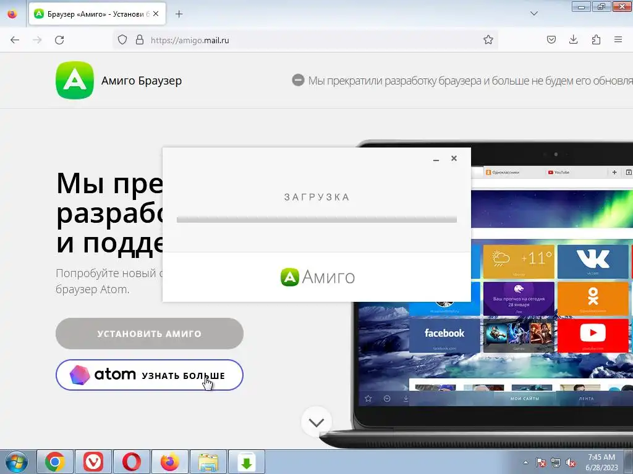Open the green download arrow taskbar app

247,462
